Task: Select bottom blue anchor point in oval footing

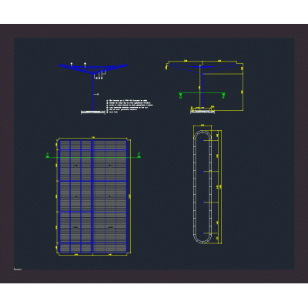Action: (203, 233)
